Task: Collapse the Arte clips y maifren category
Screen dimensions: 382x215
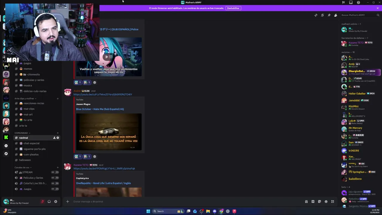Action: (25, 99)
